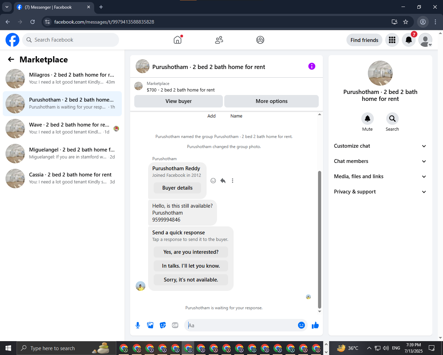Select the Cassia conversation
Image resolution: width=443 pixels, height=355 pixels.
point(62,179)
